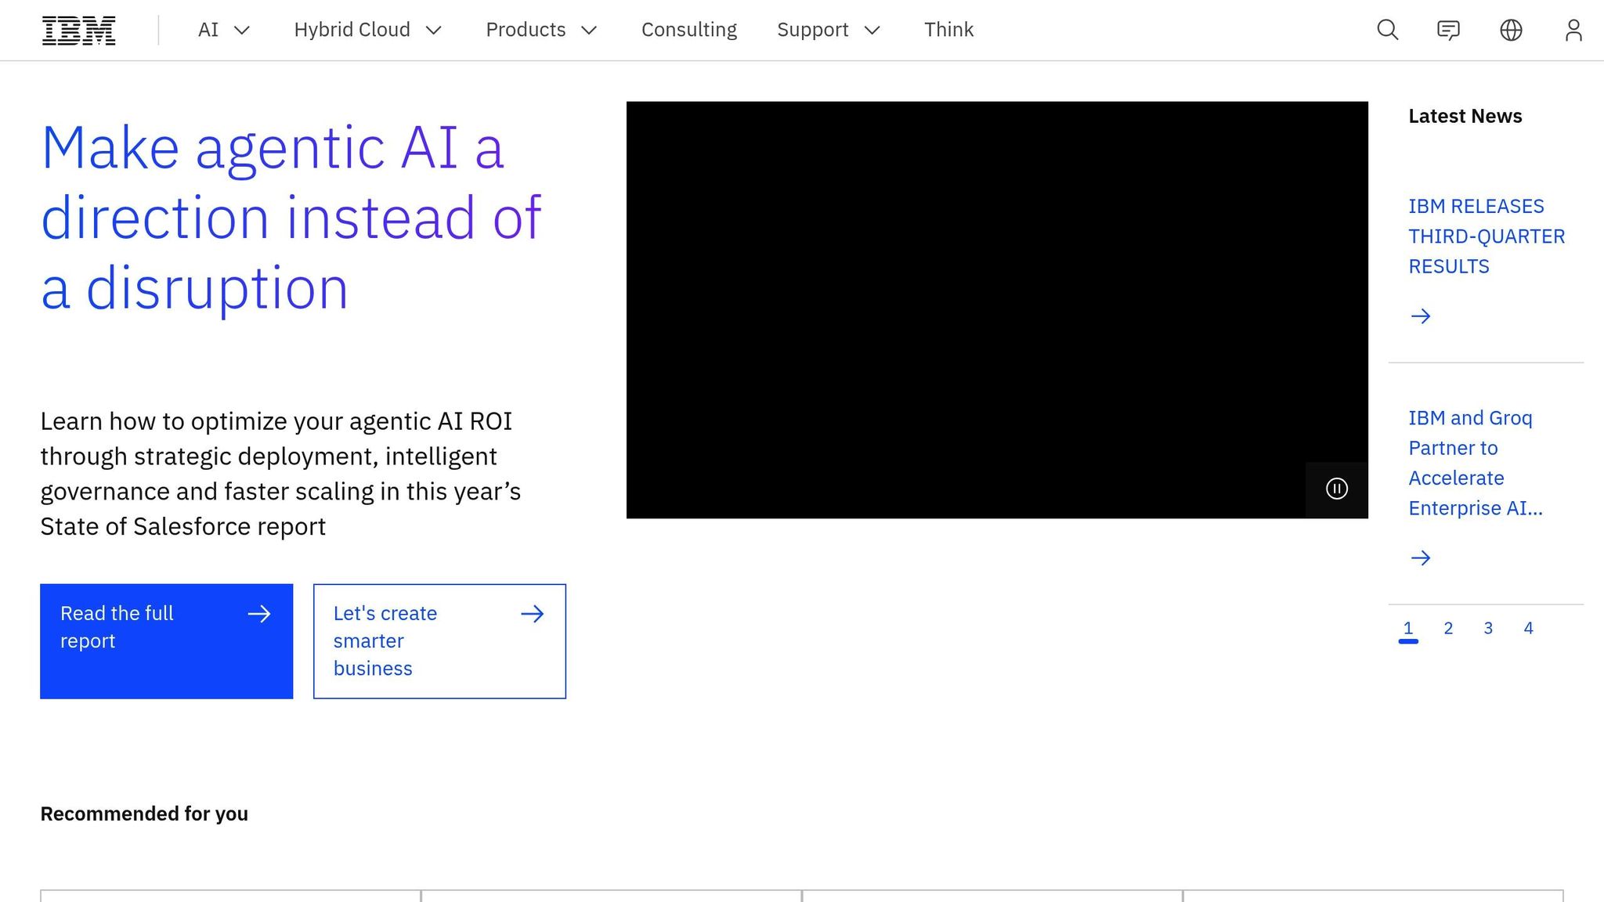Image resolution: width=1604 pixels, height=902 pixels.
Task: Click arrow under third-quarter results news
Action: coord(1420,316)
